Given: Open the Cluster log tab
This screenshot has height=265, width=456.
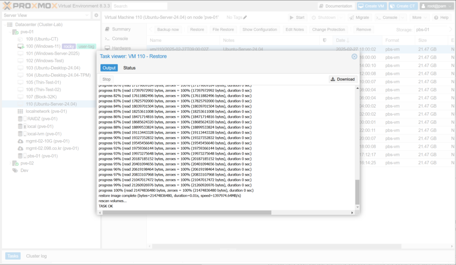Looking at the screenshot, I should pyautogui.click(x=36, y=256).
